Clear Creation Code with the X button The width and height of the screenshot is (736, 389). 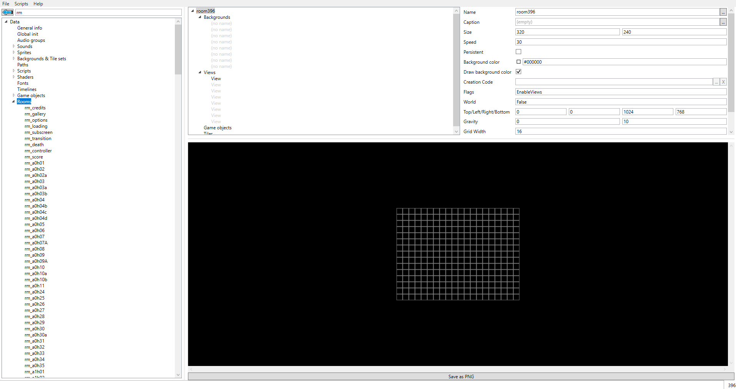tap(723, 82)
